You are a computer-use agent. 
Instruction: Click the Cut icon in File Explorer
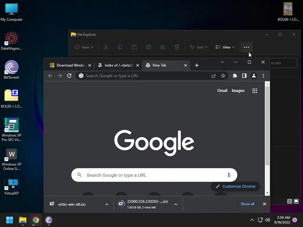click(x=106, y=47)
